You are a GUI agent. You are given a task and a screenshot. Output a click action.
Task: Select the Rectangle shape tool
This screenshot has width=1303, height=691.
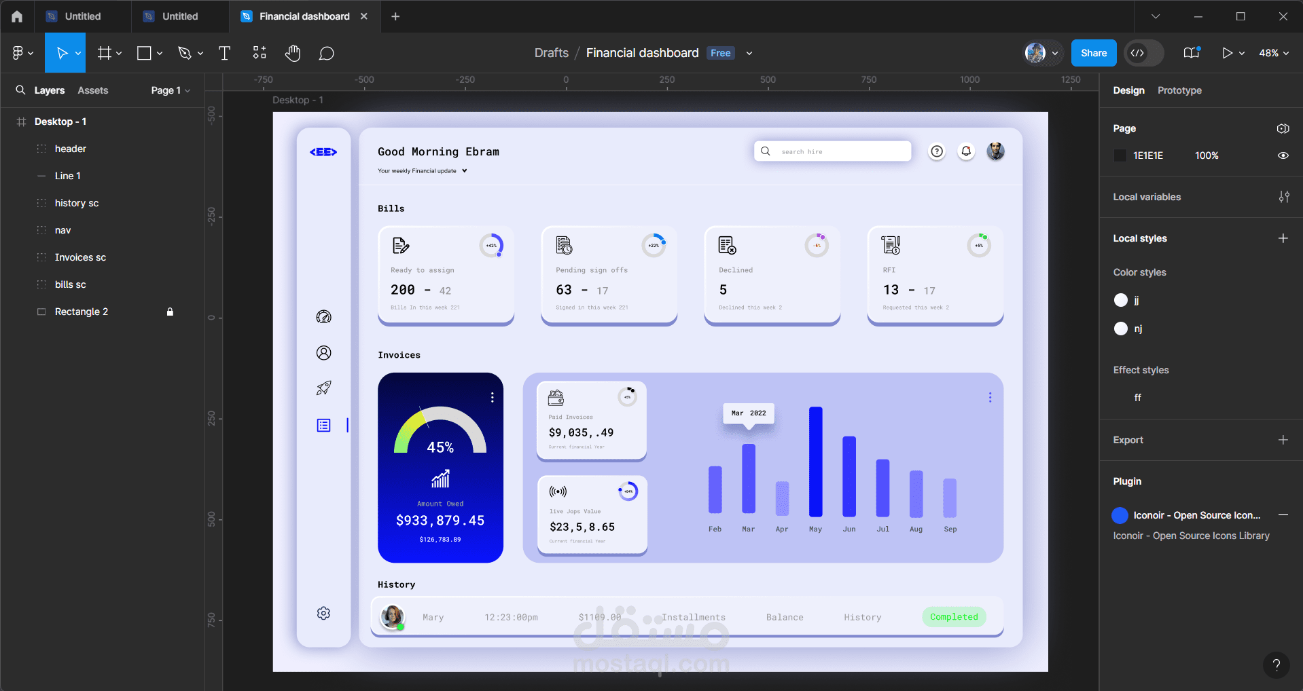click(144, 53)
